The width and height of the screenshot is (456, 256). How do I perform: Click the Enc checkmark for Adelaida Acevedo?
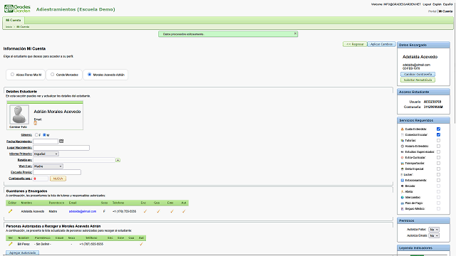(145, 211)
